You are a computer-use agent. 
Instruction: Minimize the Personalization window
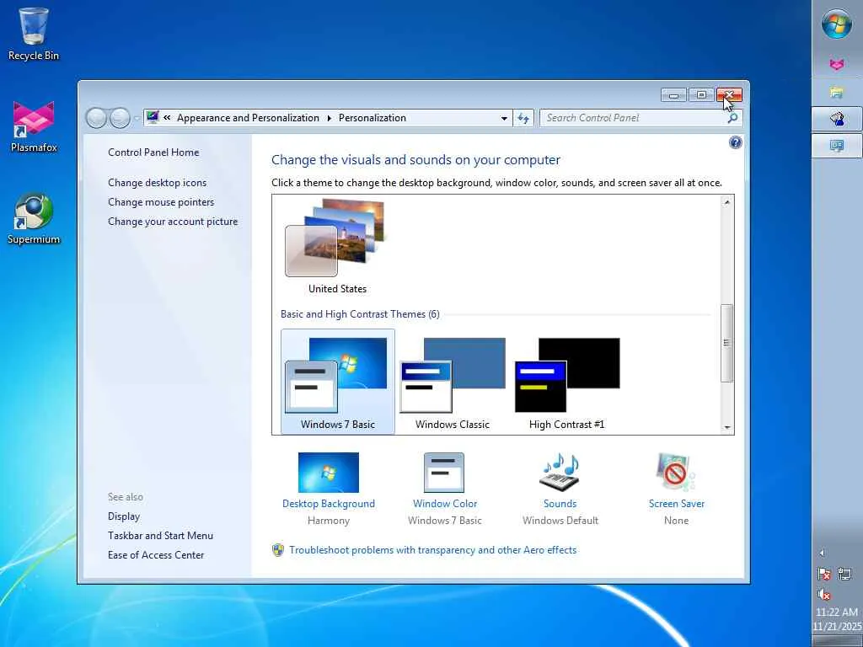(x=673, y=95)
